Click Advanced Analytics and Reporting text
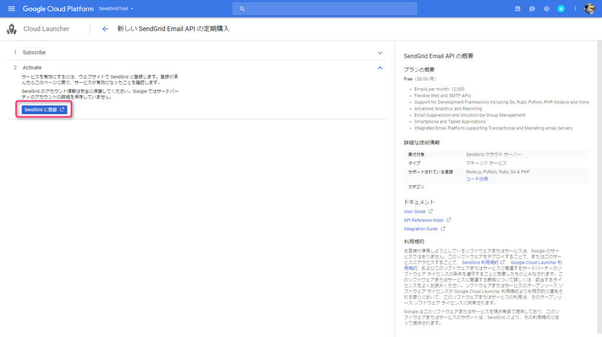 tap(447, 109)
